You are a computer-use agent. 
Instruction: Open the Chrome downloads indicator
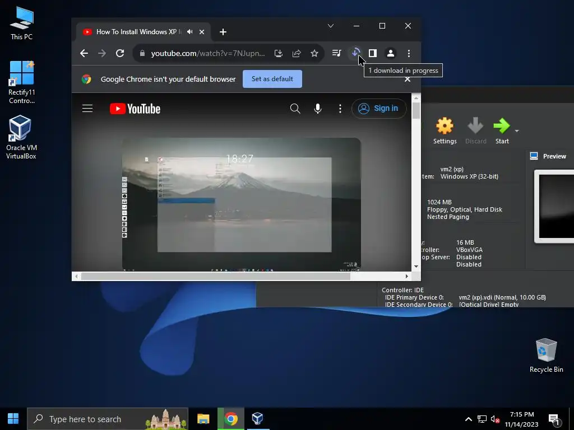(x=355, y=53)
